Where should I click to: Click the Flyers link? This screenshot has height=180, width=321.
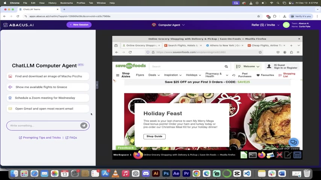click(x=140, y=75)
